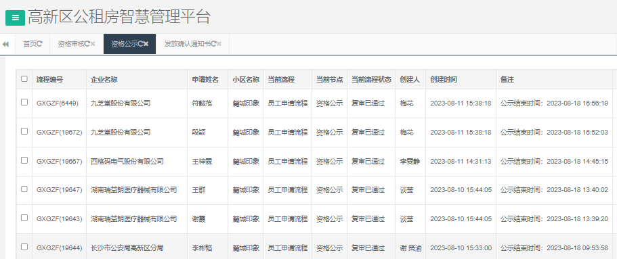This screenshot has width=617, height=259.
Task: Refresh the 资格公示 tab using its reload icon
Action: tap(140, 44)
